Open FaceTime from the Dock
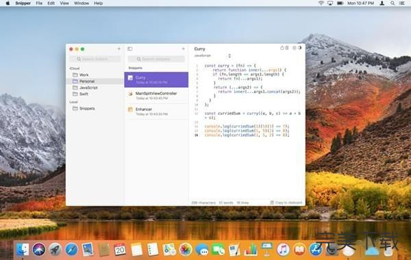 (218, 249)
